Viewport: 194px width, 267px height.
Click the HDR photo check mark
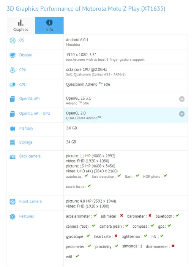166,176
